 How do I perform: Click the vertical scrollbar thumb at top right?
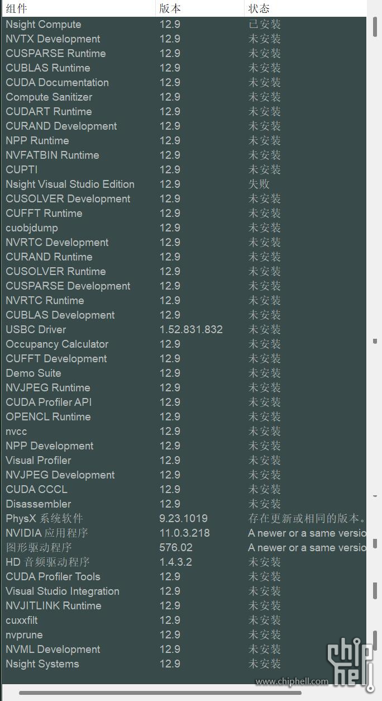pos(375,27)
